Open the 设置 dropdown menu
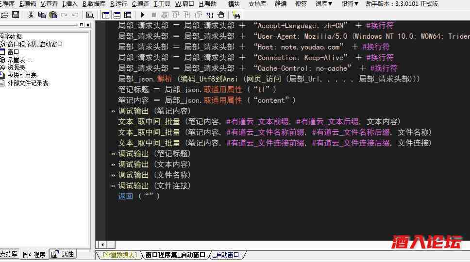470x262 pixels. click(x=350, y=4)
